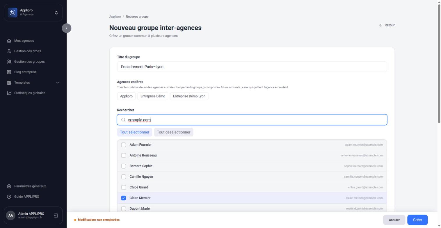Check the box for Adam Fournier

click(124, 145)
